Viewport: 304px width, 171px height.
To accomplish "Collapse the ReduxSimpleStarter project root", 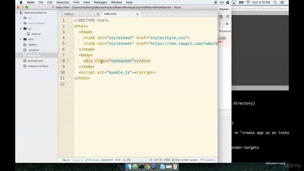I will pyautogui.click(x=17, y=12).
